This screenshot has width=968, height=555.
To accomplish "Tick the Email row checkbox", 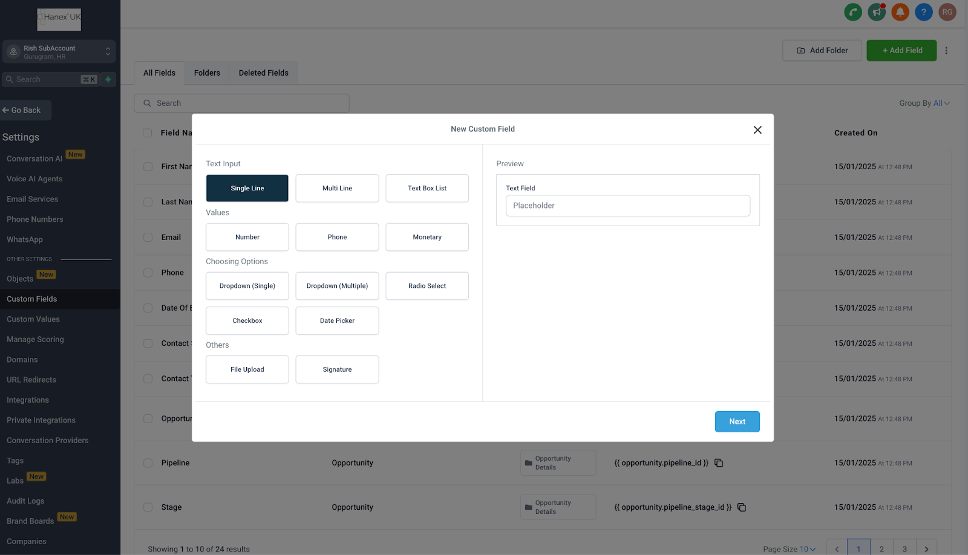I will click(148, 238).
